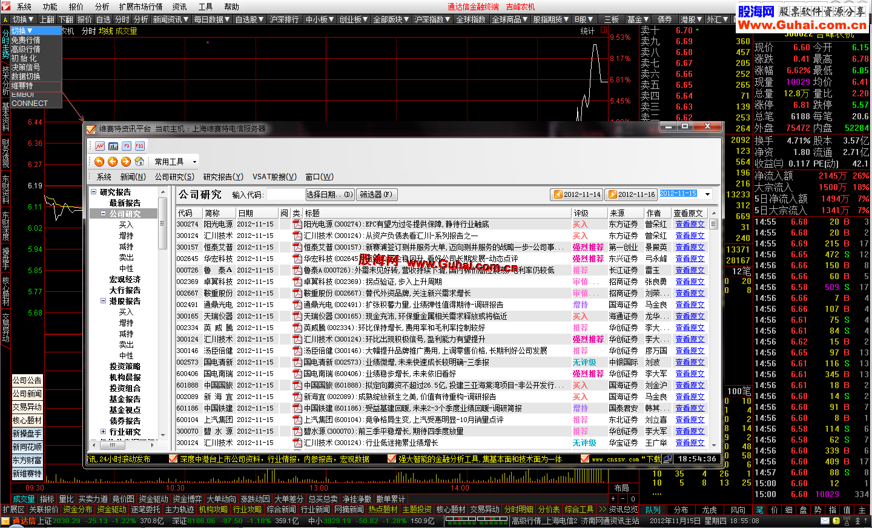The height and width of the screenshot is (528, 872).
Task: Click the 核心题材 side button
Action: click(27, 420)
